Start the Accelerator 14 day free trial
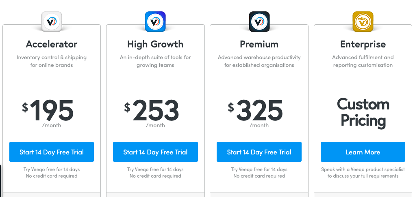The height and width of the screenshot is (197, 415). click(x=52, y=152)
